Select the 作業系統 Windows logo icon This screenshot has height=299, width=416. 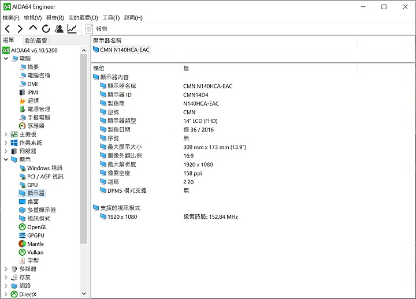tap(14, 143)
